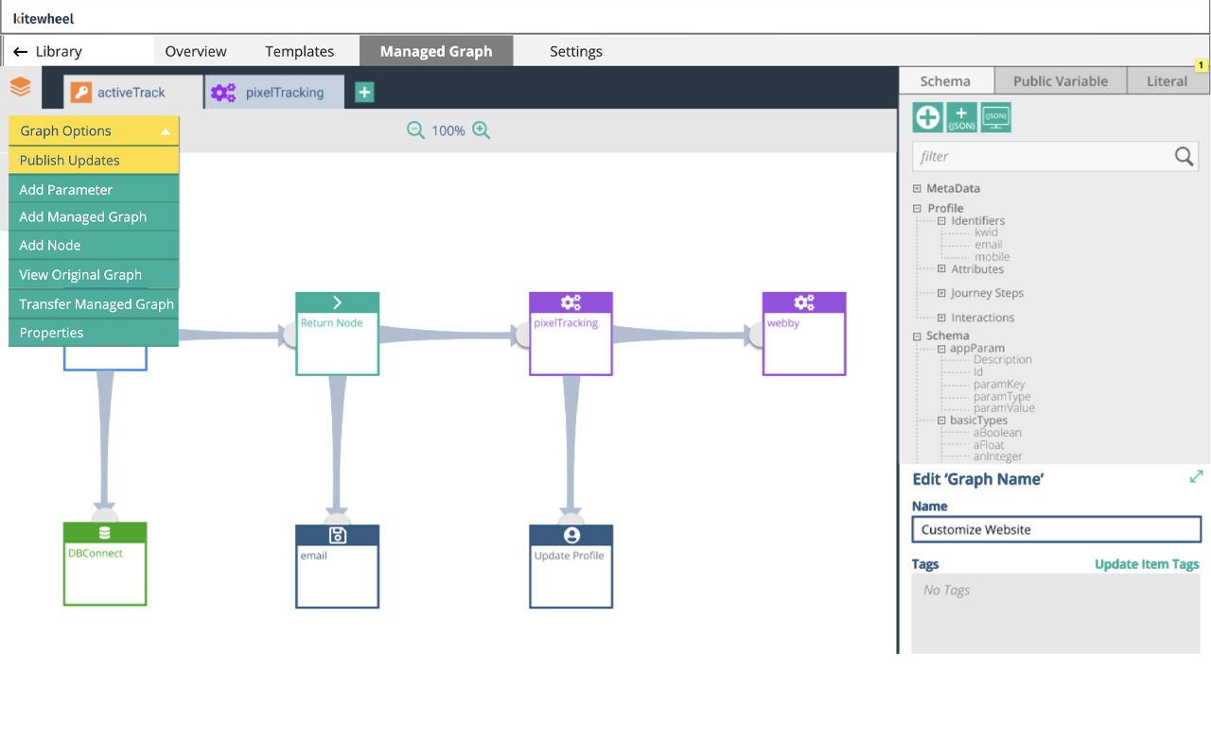Select the webby gear node on the canvas
The image size is (1211, 756).
tap(803, 334)
